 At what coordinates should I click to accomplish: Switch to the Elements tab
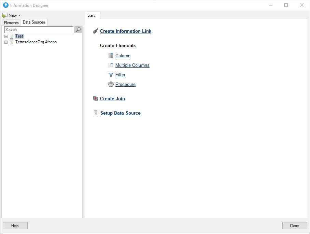[x=11, y=23]
